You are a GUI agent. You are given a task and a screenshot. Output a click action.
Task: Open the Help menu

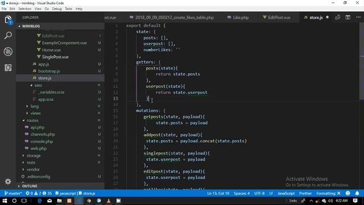coord(79,9)
